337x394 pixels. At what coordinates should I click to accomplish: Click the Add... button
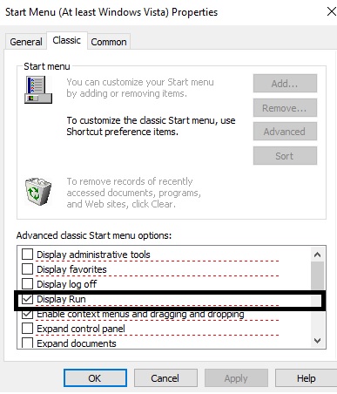[285, 84]
